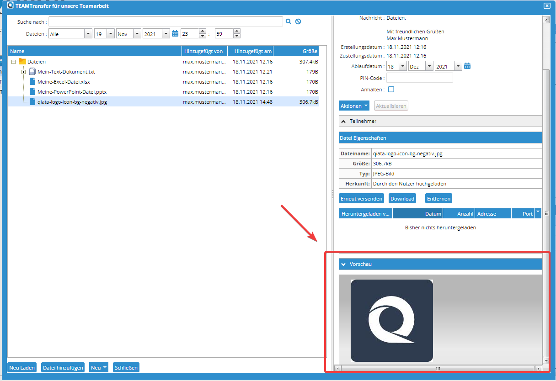The width and height of the screenshot is (556, 381).
Task: Click the blue cancel-search icon
Action: point(298,21)
